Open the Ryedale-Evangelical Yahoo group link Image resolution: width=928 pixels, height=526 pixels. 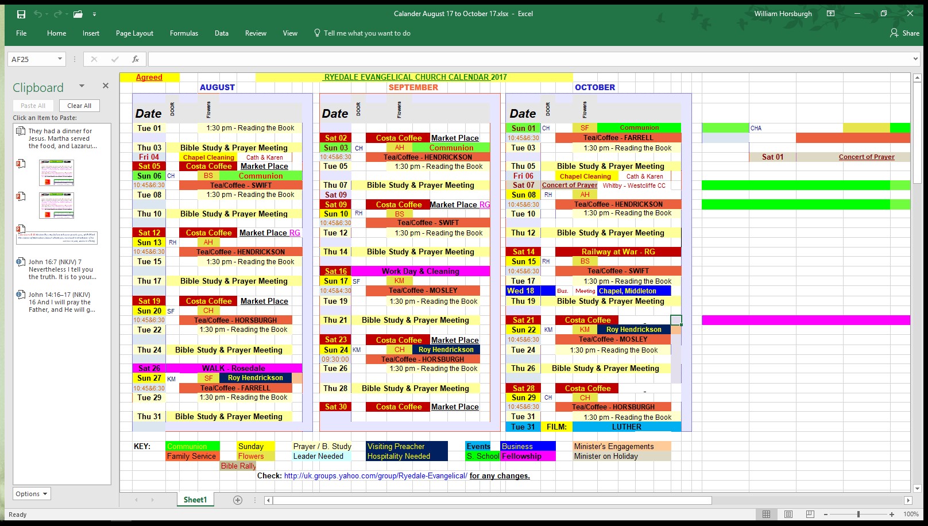pos(376,475)
